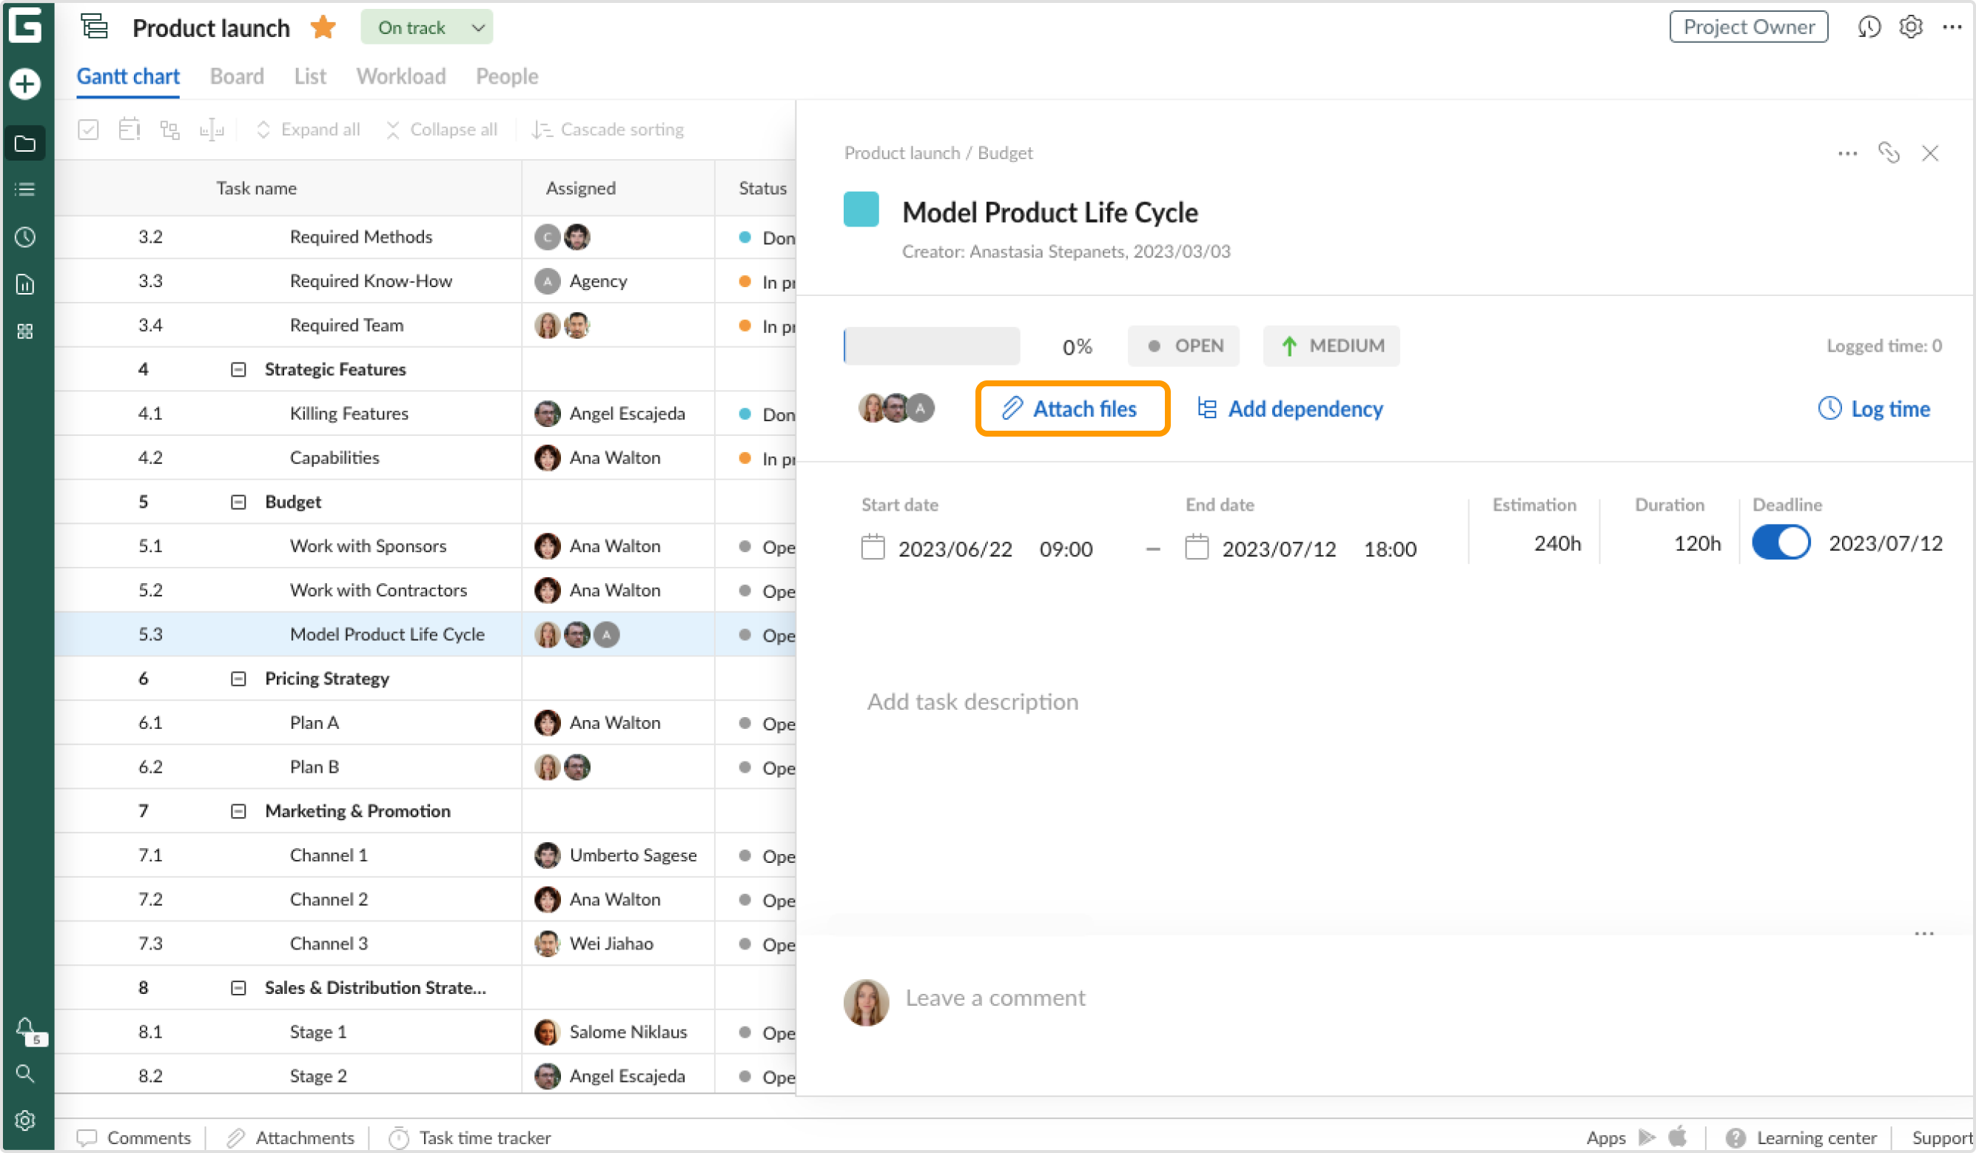1976x1153 pixels.
Task: Open the On track status dropdown
Action: 426,28
